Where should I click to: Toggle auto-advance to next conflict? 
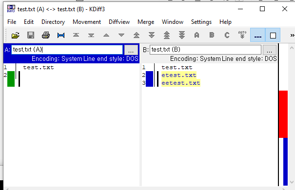coord(242,35)
